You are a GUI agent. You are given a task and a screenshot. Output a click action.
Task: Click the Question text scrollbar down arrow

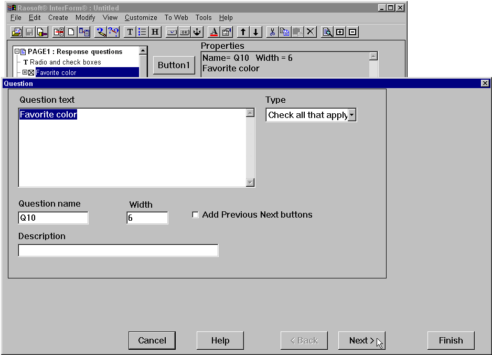click(x=250, y=182)
